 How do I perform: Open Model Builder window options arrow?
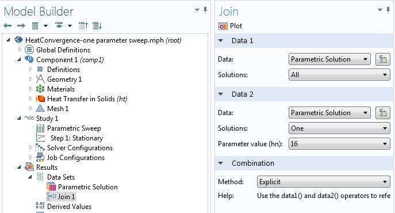[197, 10]
